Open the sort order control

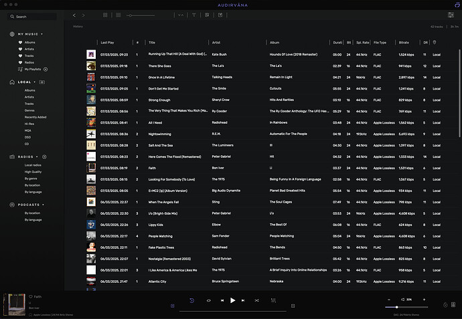click(x=181, y=15)
